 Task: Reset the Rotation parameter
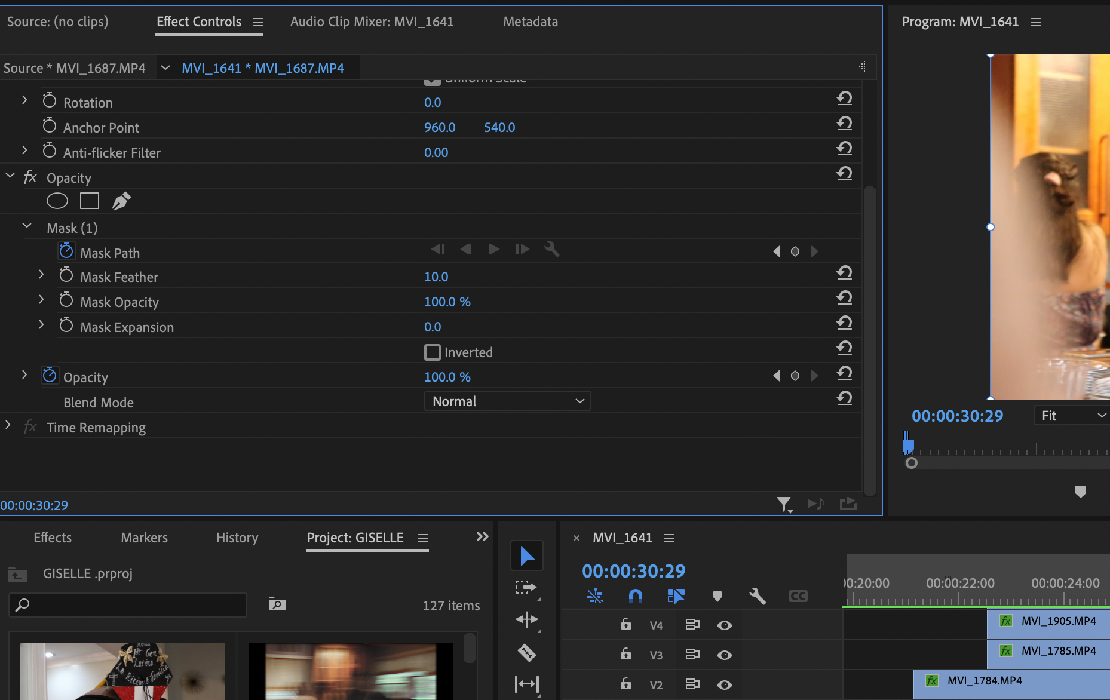pyautogui.click(x=845, y=98)
